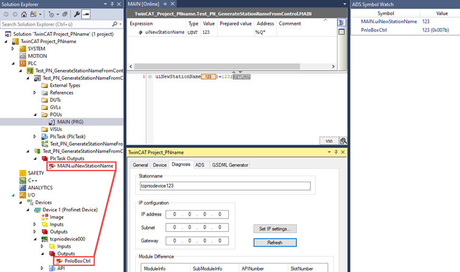This screenshot has width=460, height=272.
Task: Click the Stationname text field
Action: [225, 186]
